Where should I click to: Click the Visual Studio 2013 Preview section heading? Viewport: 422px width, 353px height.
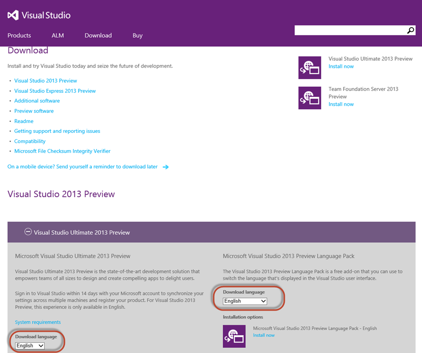tap(61, 194)
